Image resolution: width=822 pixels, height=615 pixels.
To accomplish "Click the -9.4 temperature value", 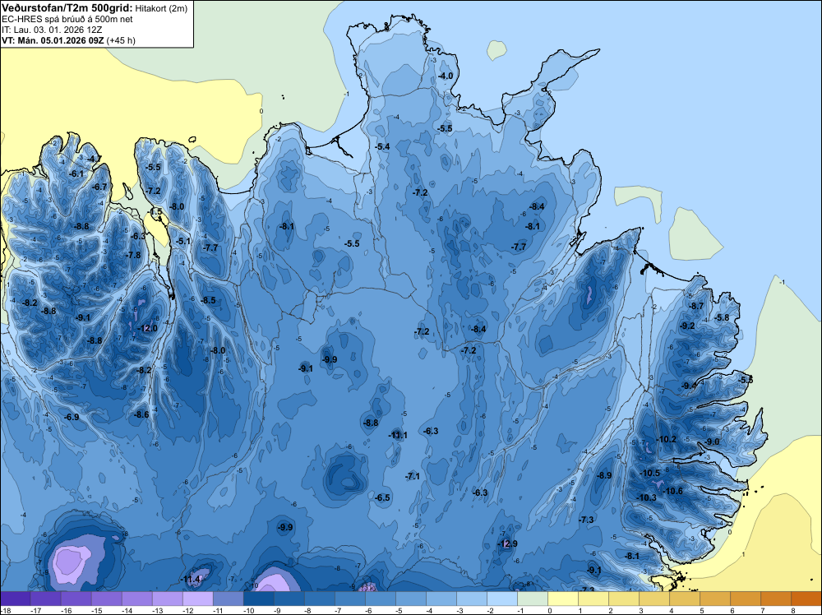I will click(689, 386).
